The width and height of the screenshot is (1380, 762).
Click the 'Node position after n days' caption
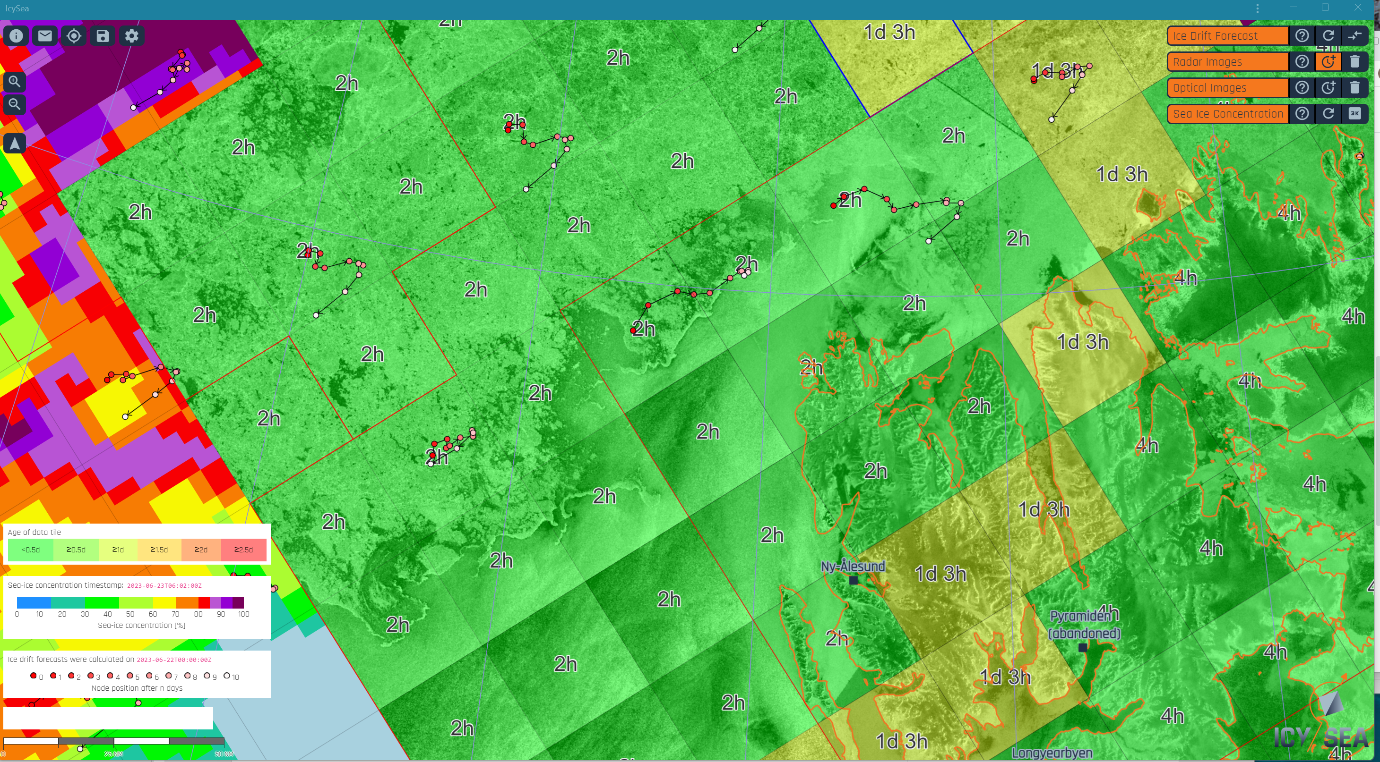click(137, 688)
